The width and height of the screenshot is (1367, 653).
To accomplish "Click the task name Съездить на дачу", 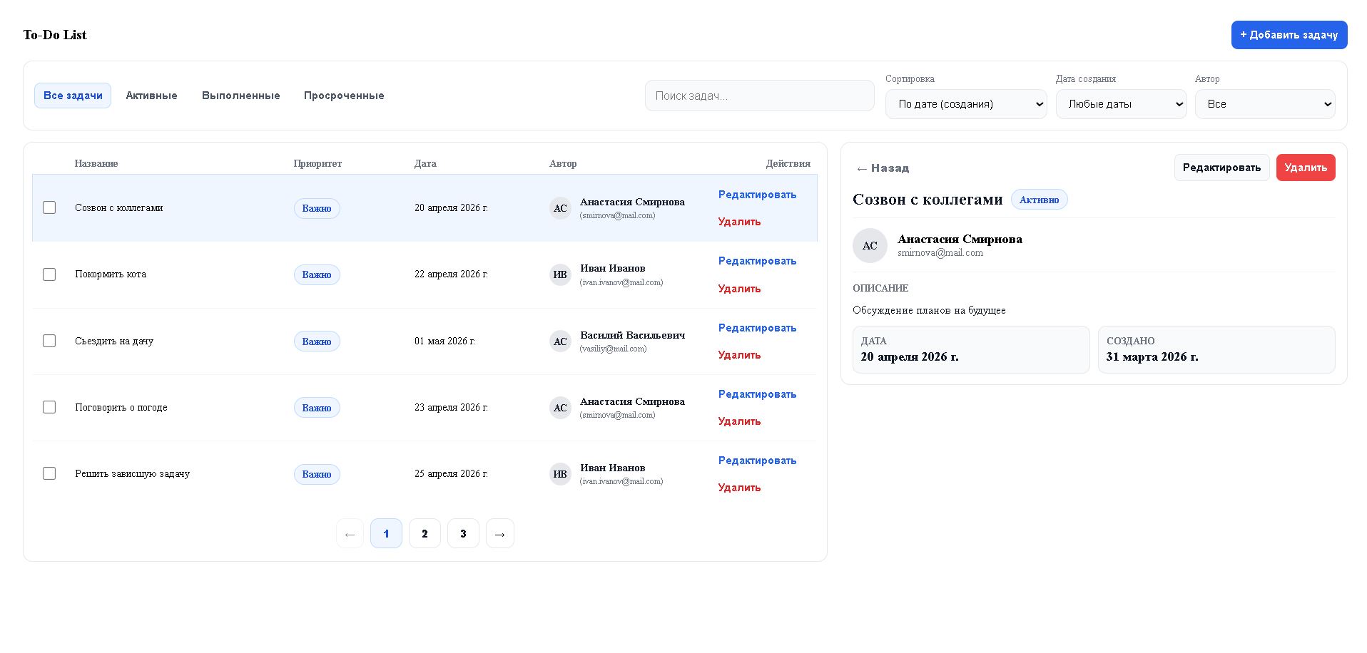I will coord(114,341).
